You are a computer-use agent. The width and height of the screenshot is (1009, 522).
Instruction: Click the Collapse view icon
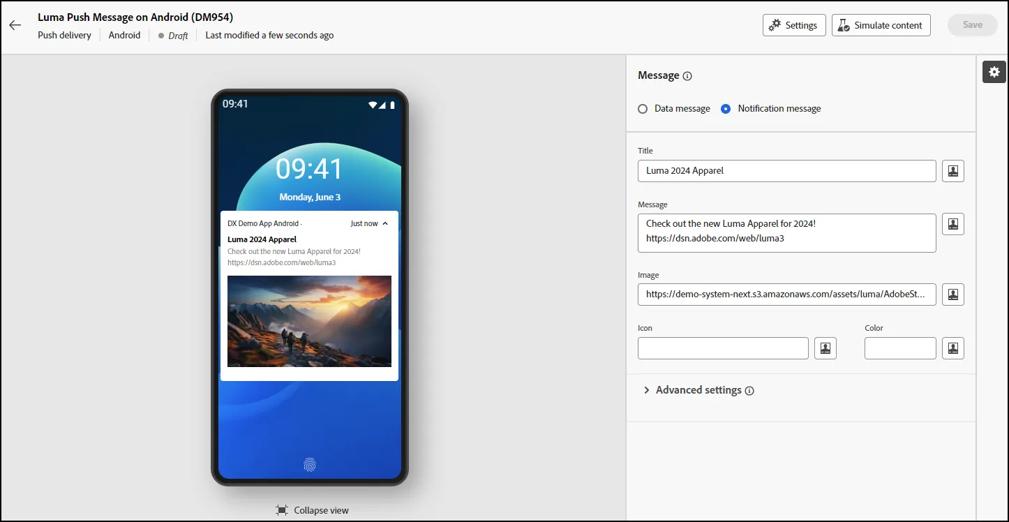click(282, 510)
